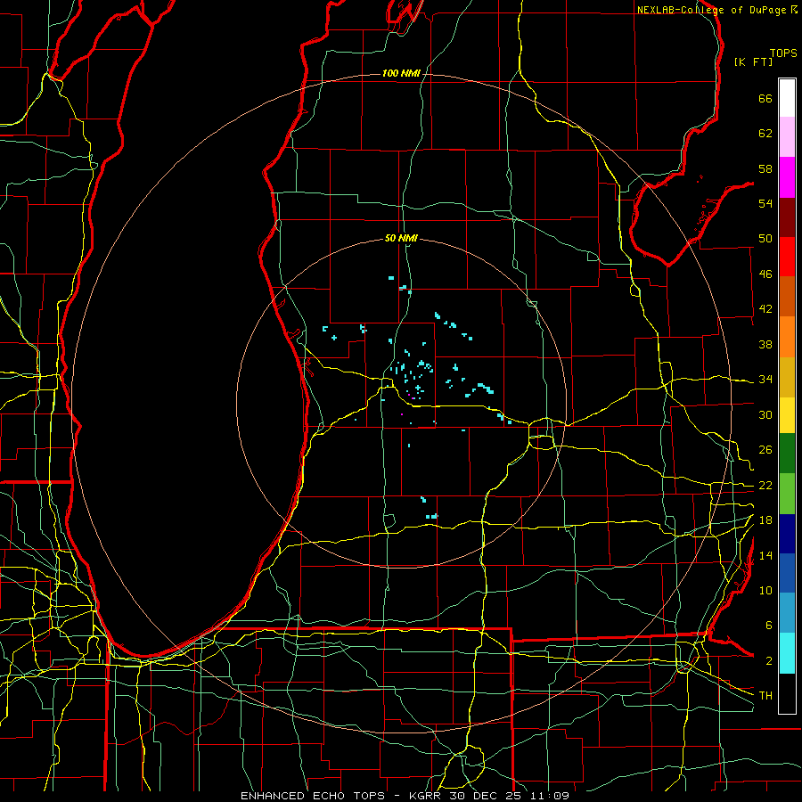802x802 pixels.
Task: Click the light pink legend color band
Action: tap(787, 137)
